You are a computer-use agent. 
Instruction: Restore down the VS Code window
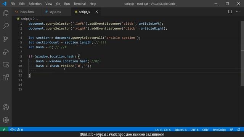(x=227, y=4)
